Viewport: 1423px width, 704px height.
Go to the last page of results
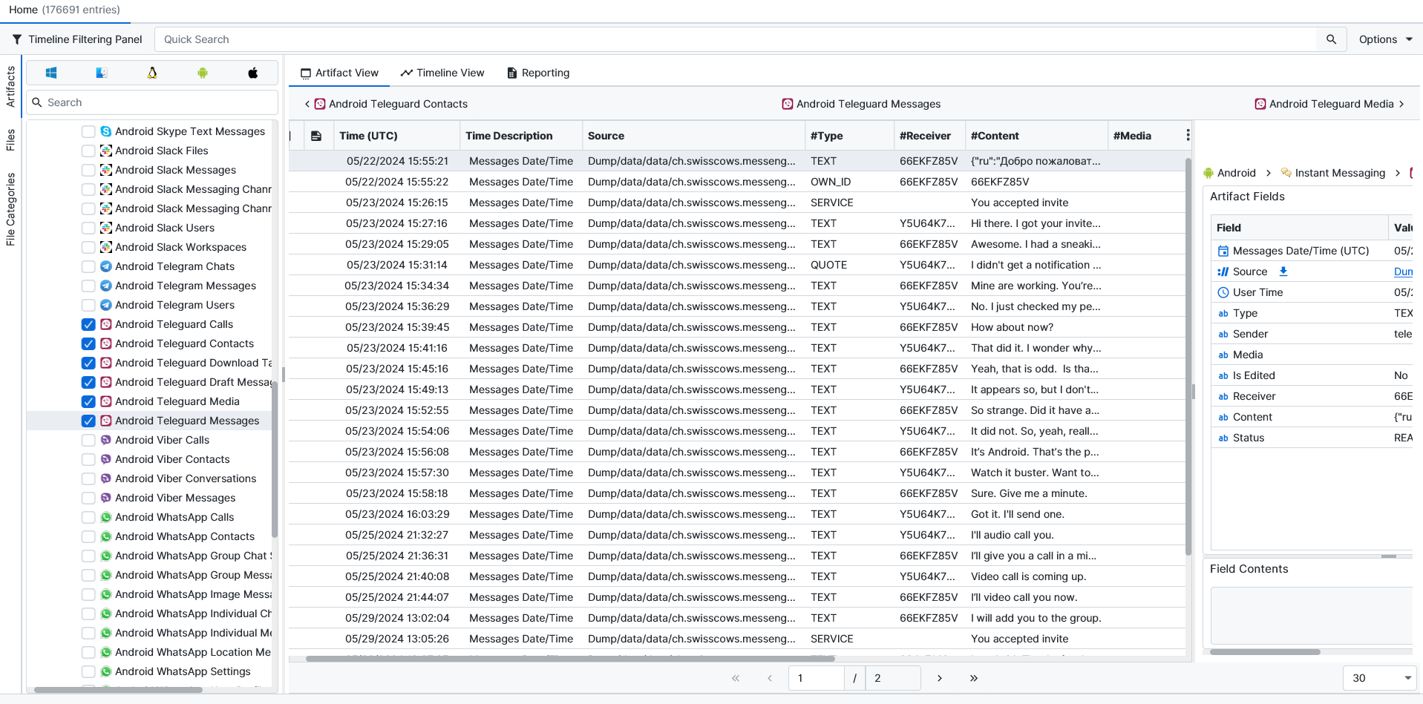974,678
